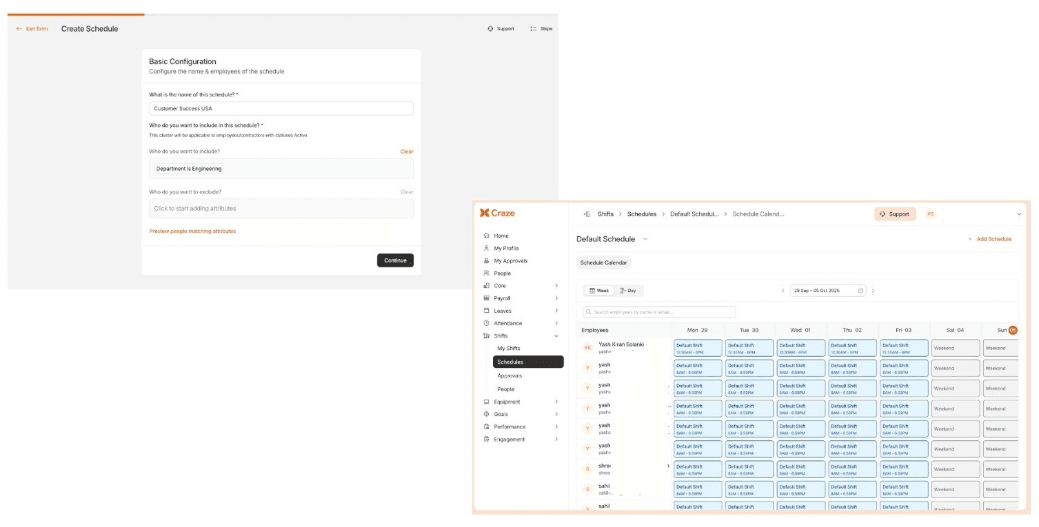Click the Fri 03 column header

tap(904, 330)
